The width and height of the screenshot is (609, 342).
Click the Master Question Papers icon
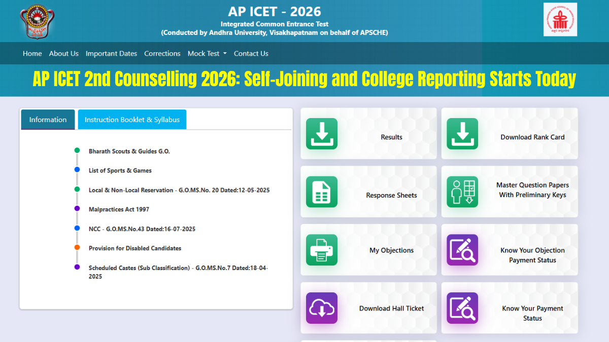click(x=462, y=192)
